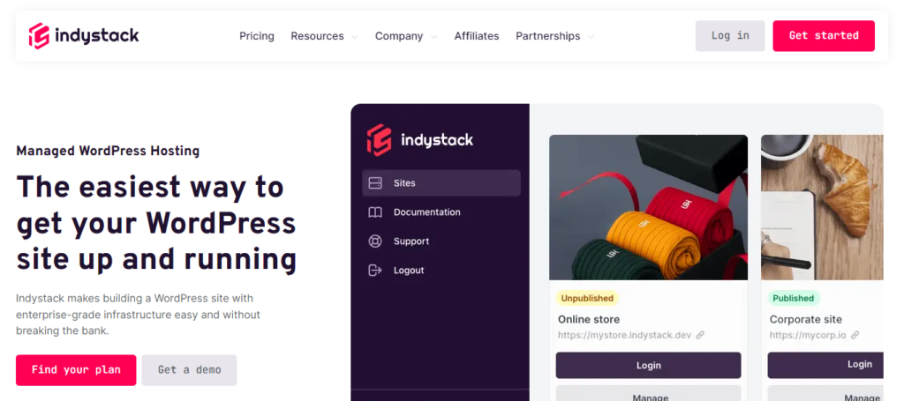
Task: Click the Find your plan button
Action: (76, 370)
